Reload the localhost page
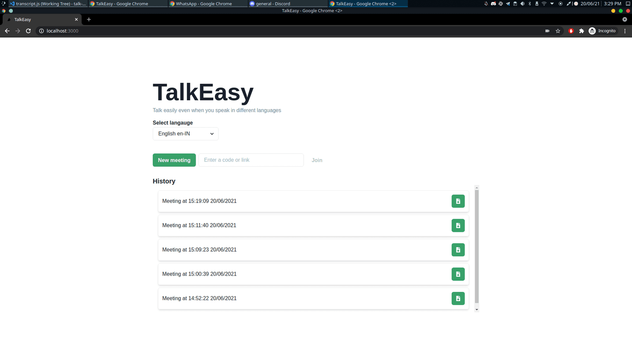This screenshot has height=355, width=632. (x=28, y=31)
